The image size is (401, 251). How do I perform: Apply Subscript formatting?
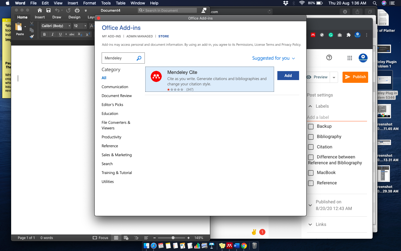pyautogui.click(x=80, y=34)
